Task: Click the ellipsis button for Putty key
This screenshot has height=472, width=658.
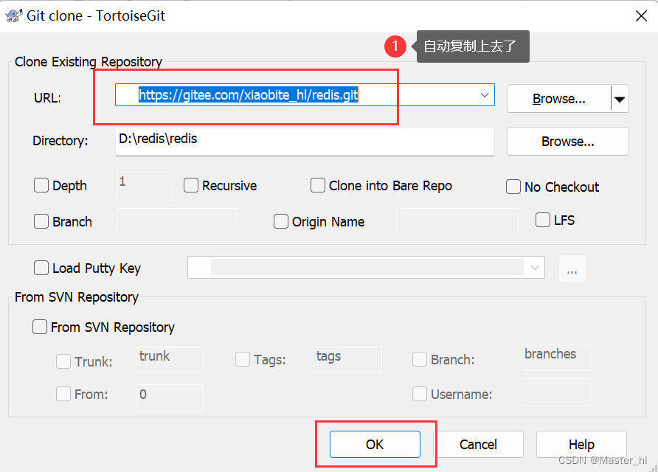Action: click(572, 269)
